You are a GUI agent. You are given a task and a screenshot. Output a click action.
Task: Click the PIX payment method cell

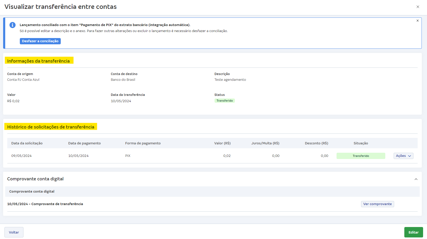(128, 156)
